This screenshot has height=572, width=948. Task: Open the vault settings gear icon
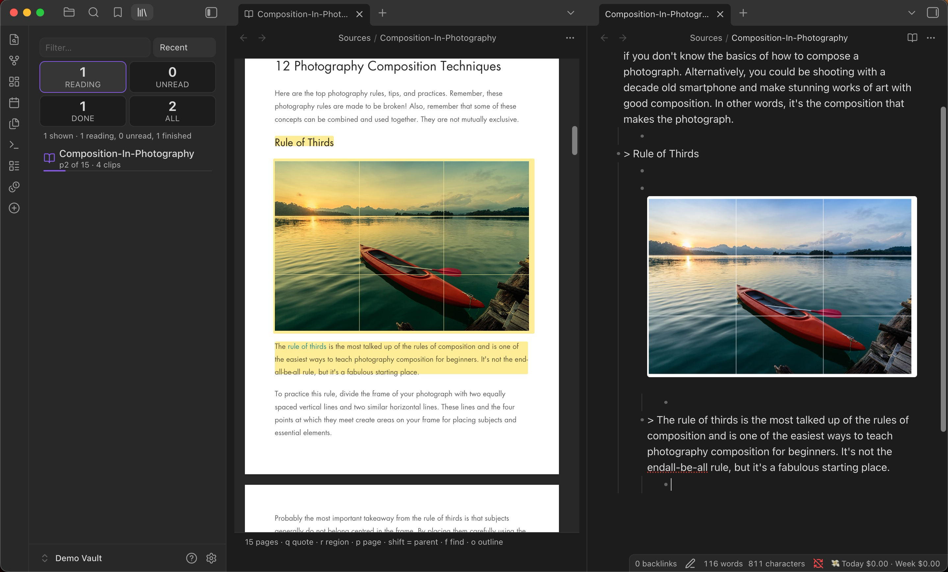click(x=211, y=558)
